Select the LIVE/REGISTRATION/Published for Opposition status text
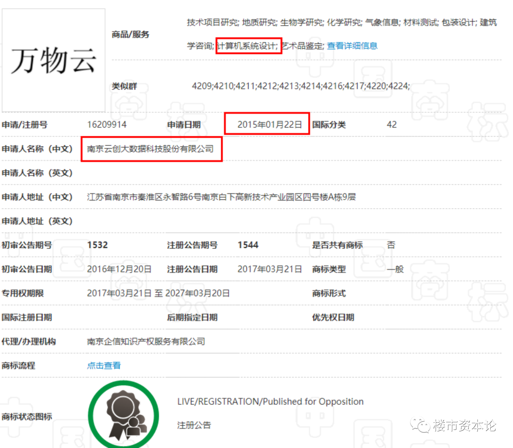The image size is (513, 448). point(270,401)
